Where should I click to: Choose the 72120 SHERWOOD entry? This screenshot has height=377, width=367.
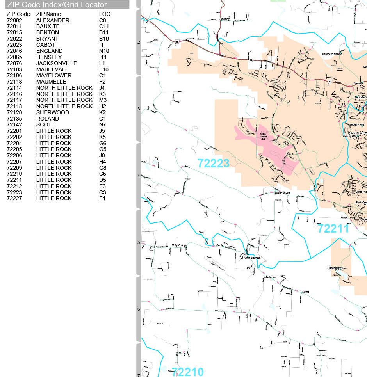click(58, 112)
